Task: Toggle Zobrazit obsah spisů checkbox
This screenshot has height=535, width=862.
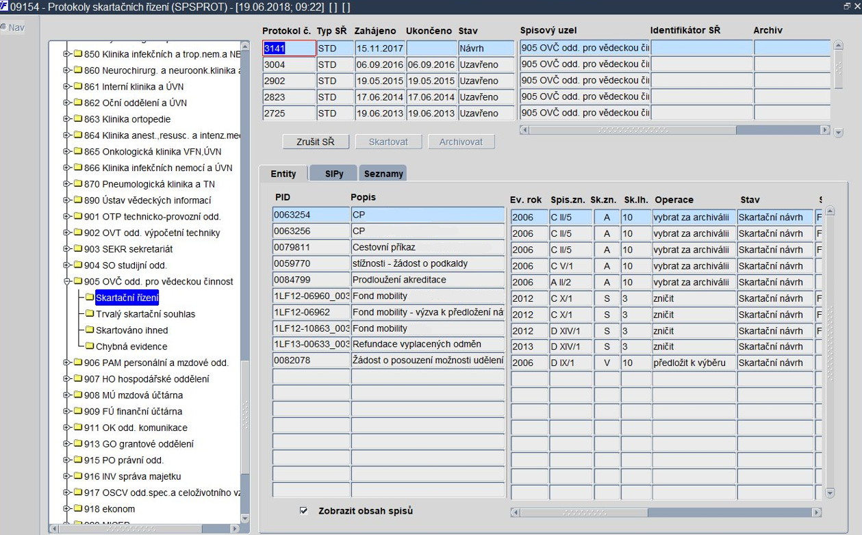Action: coord(304,511)
